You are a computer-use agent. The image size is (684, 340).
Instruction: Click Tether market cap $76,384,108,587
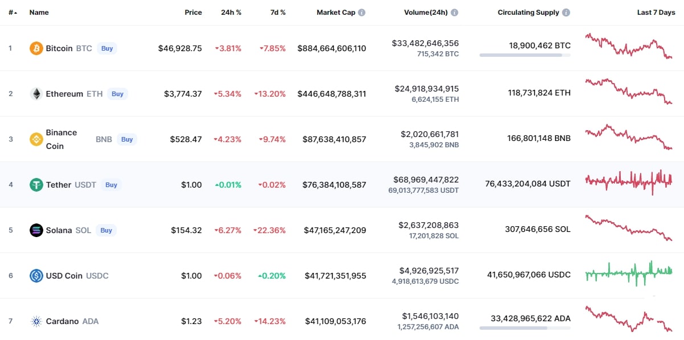(334, 185)
